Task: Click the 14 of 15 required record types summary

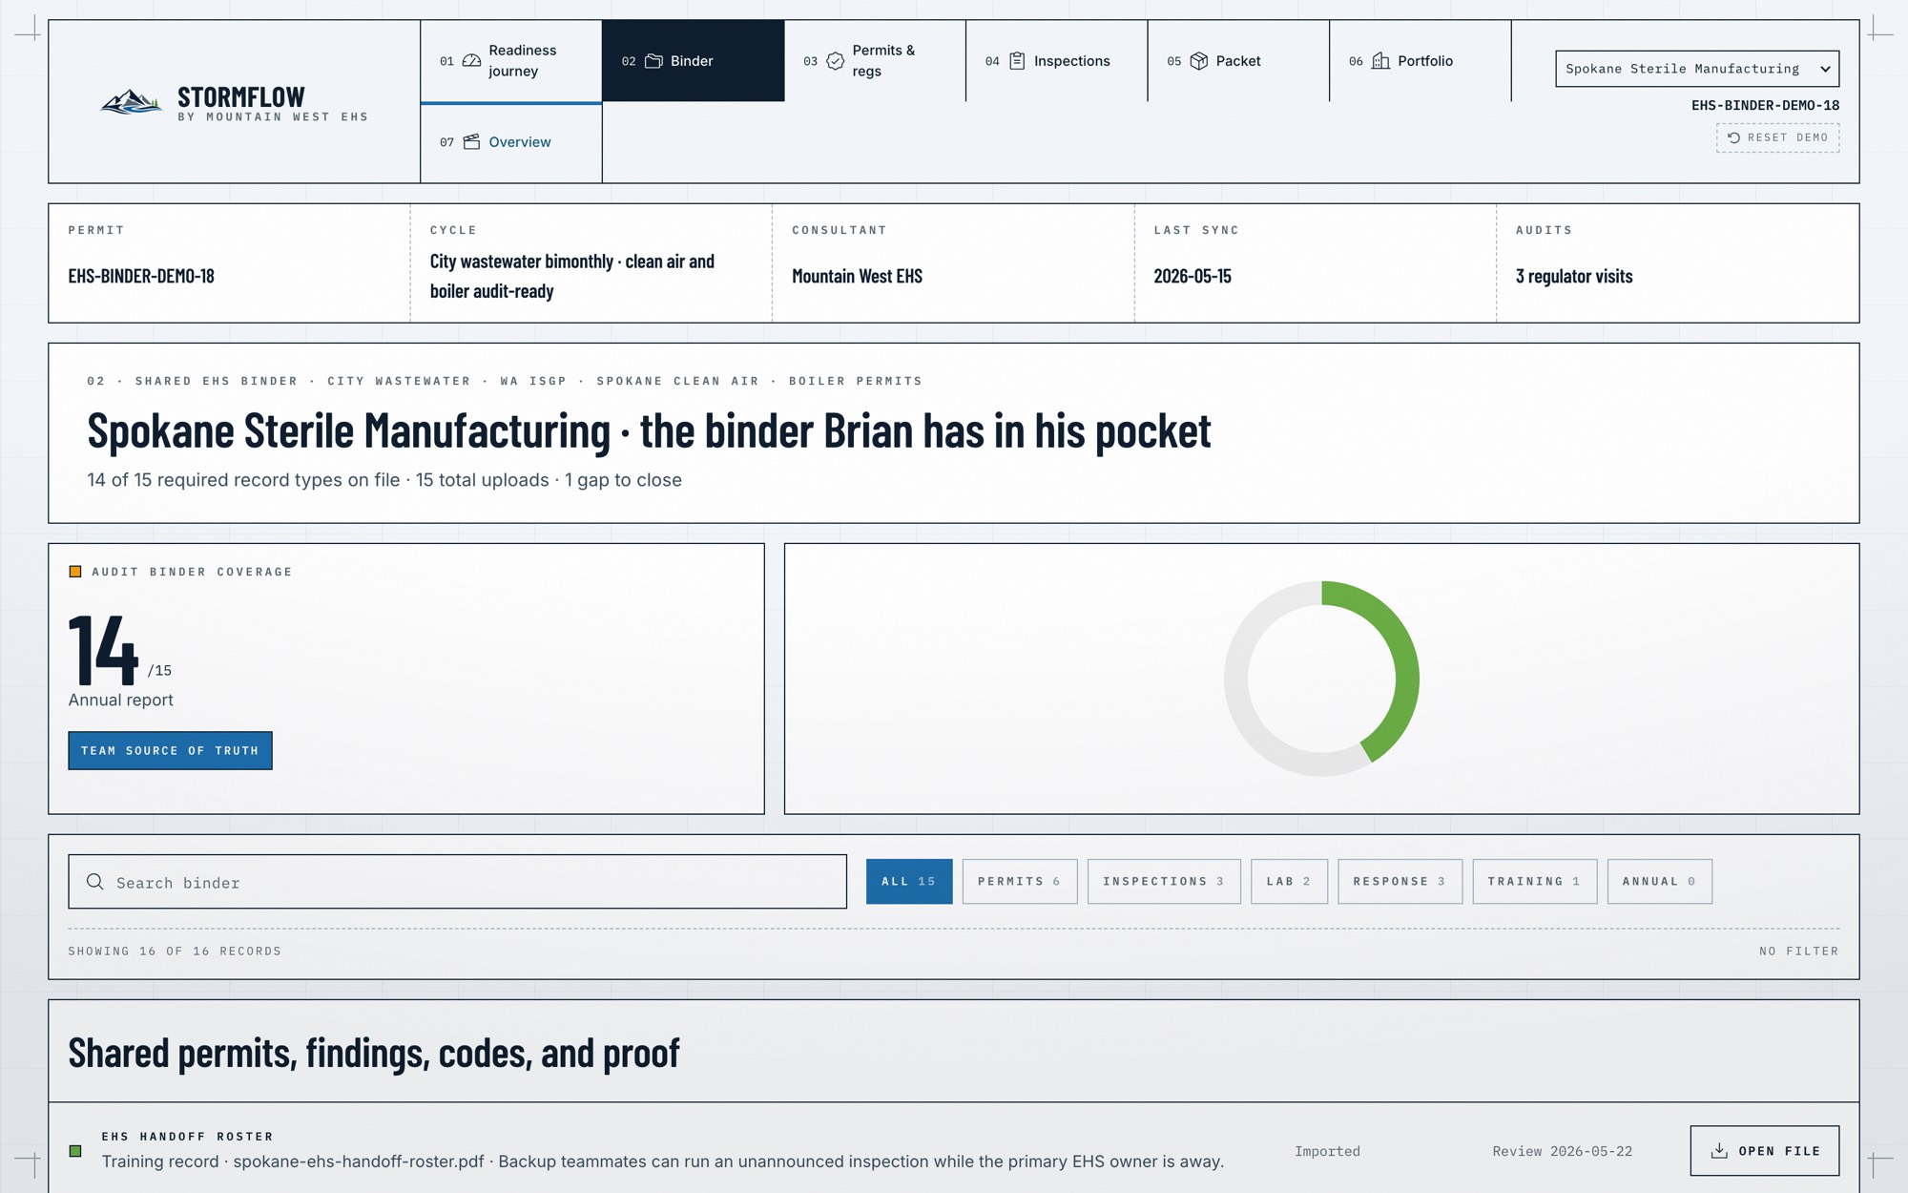Action: [x=384, y=480]
